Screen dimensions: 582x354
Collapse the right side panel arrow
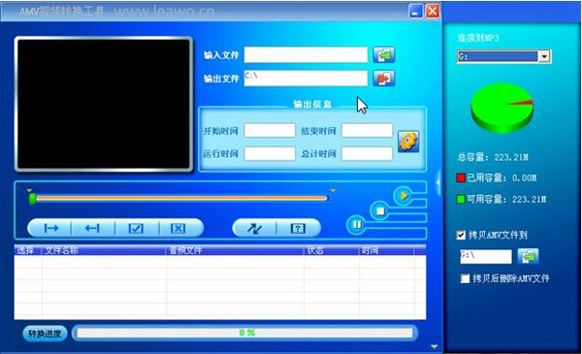pyautogui.click(x=438, y=182)
